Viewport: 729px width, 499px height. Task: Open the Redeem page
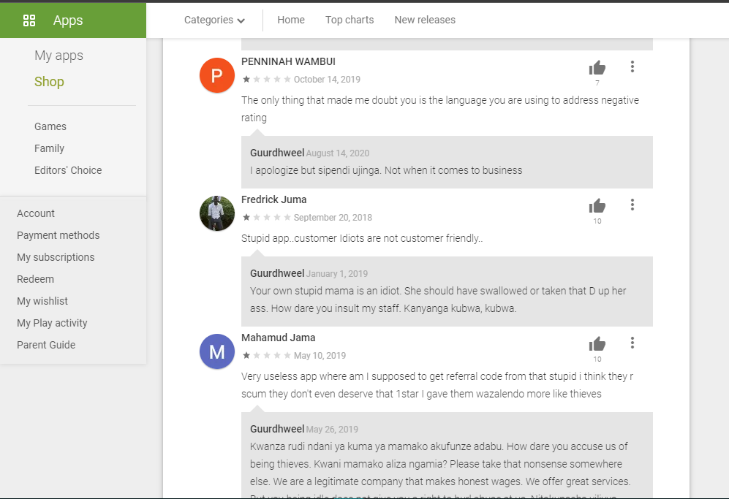point(35,279)
